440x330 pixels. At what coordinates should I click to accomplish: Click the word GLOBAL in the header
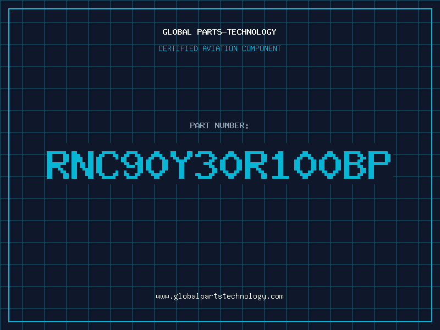[177, 32]
